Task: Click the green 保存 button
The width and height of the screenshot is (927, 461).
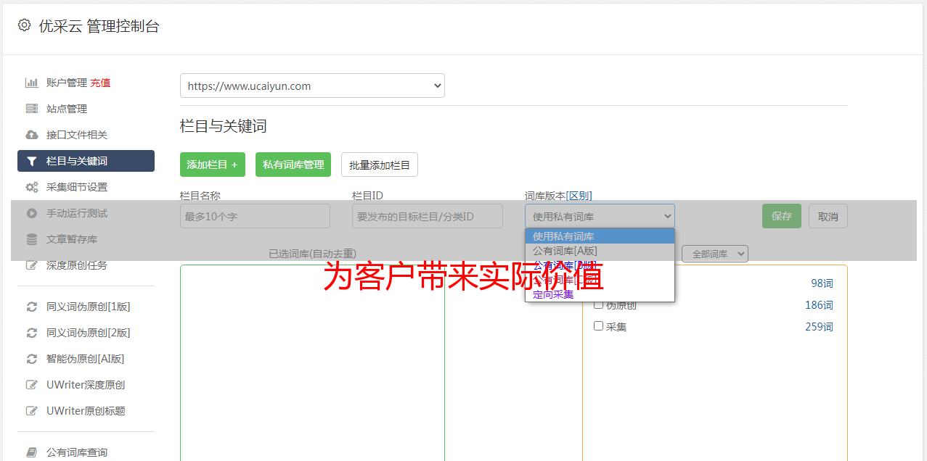Action: tap(782, 216)
